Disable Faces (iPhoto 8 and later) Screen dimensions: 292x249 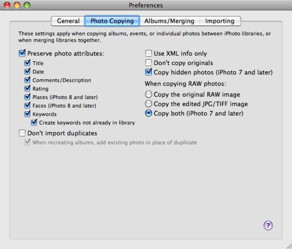point(27,106)
